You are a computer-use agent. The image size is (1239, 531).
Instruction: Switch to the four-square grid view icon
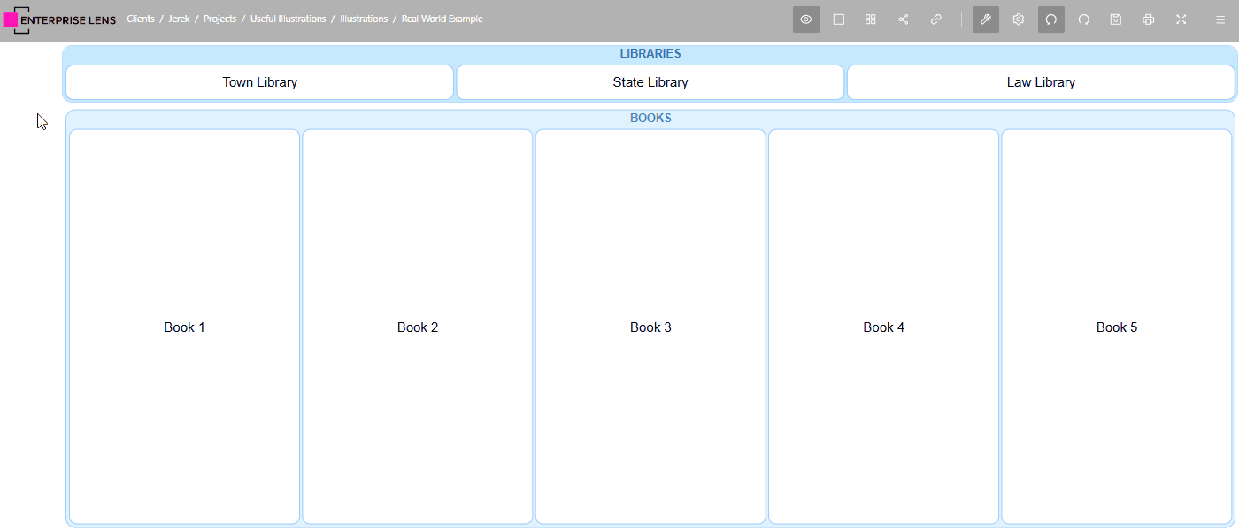point(870,19)
